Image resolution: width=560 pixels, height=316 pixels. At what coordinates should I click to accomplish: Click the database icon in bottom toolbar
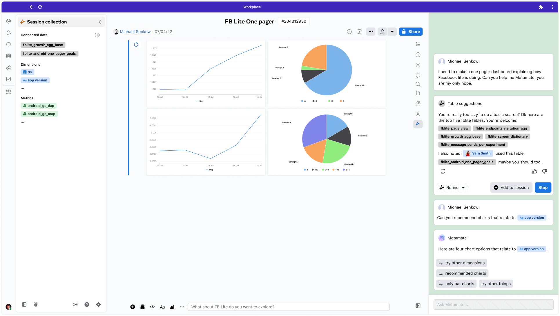[142, 307]
